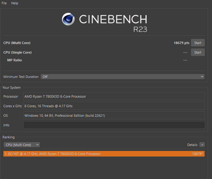
Task: Click the '8 Cores, 16 Threads @ 4.17 GHz' field
Action: tap(114, 106)
